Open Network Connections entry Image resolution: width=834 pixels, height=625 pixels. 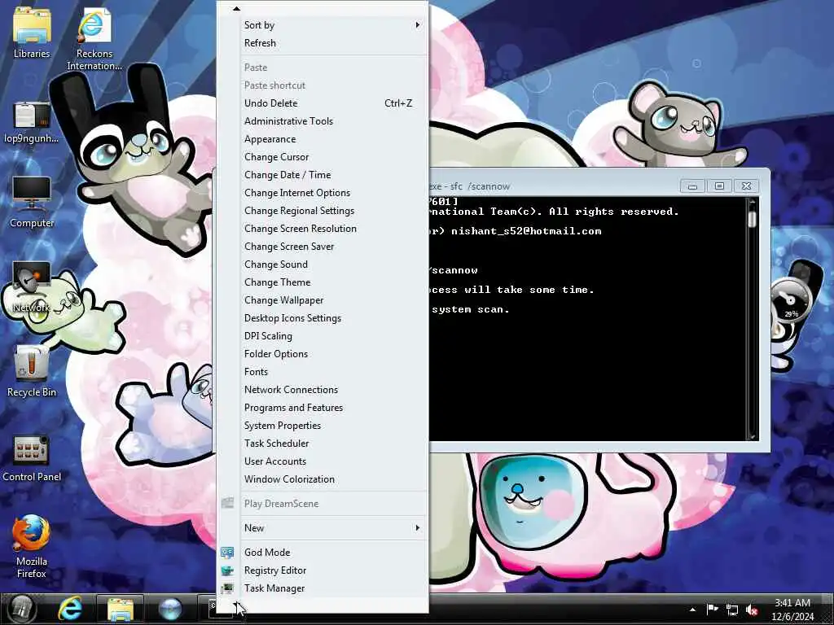(323, 390)
